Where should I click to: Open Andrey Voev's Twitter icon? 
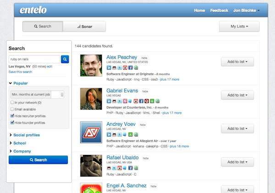point(120,135)
